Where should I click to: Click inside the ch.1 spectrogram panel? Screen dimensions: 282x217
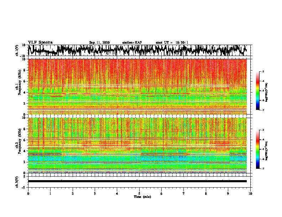[x=137, y=87]
